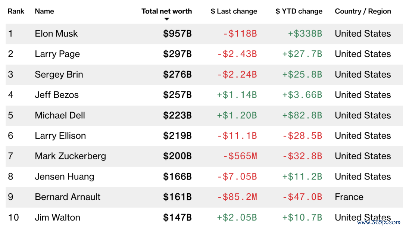Open Elon Musk's profile link
403x228 pixels.
point(56,34)
